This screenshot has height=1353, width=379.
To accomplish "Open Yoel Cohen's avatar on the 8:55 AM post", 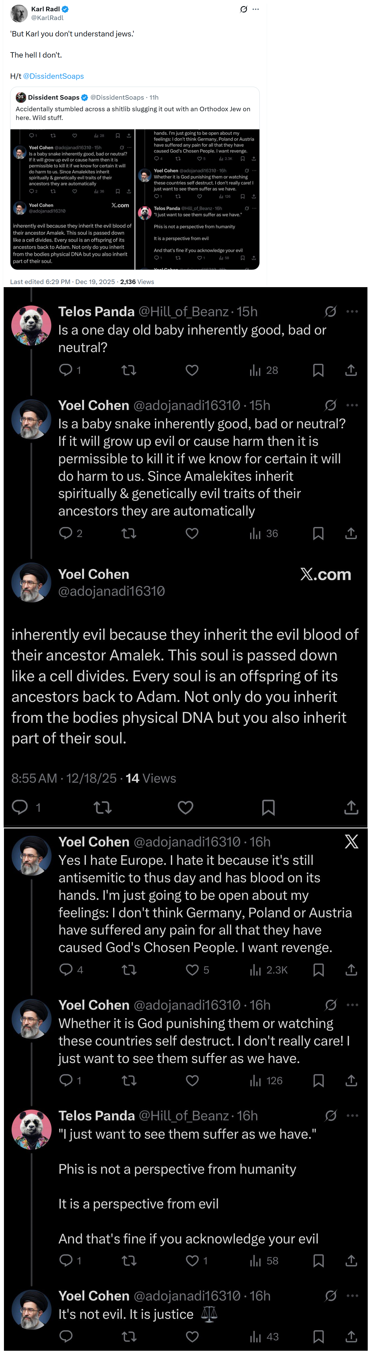I will pyautogui.click(x=32, y=582).
